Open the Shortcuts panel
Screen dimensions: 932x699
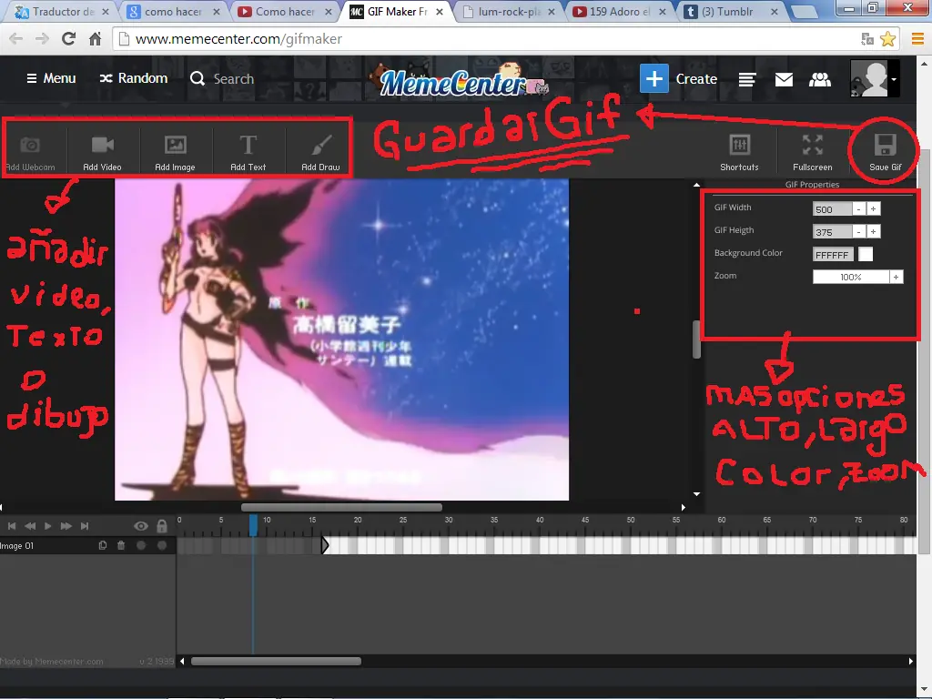[x=739, y=153]
